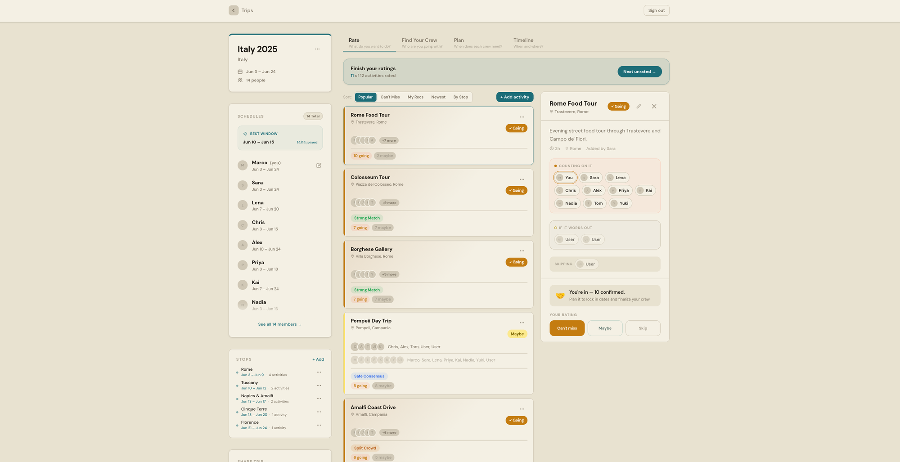Edit the Rome Food Tour details via pencil icon
Image resolution: width=900 pixels, height=462 pixels.
639,107
